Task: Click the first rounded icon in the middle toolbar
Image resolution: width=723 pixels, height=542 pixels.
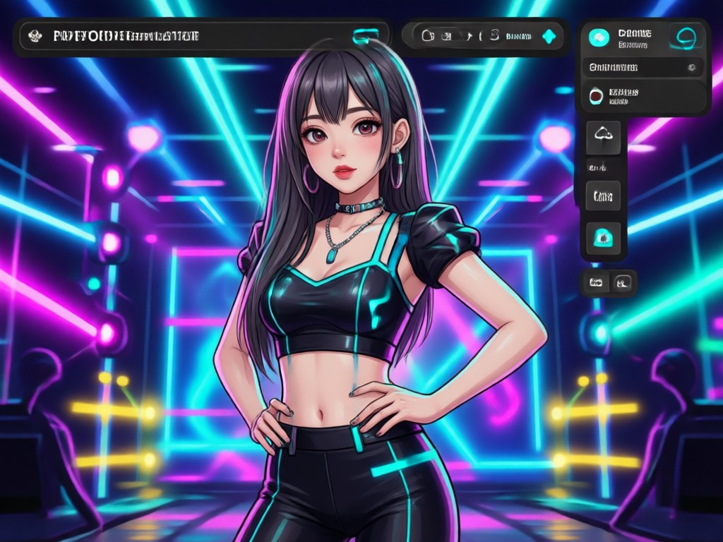Action: (429, 35)
